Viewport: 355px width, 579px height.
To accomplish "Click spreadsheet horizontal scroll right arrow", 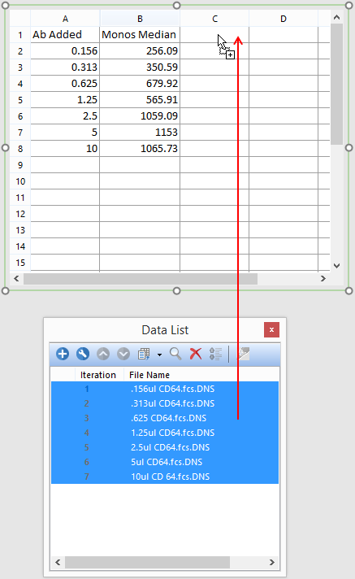I will point(323,279).
